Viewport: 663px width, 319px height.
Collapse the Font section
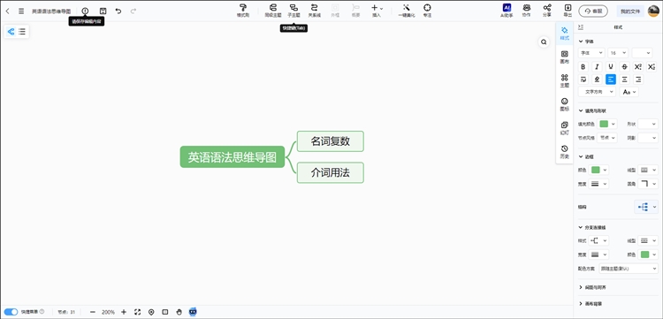pos(581,42)
